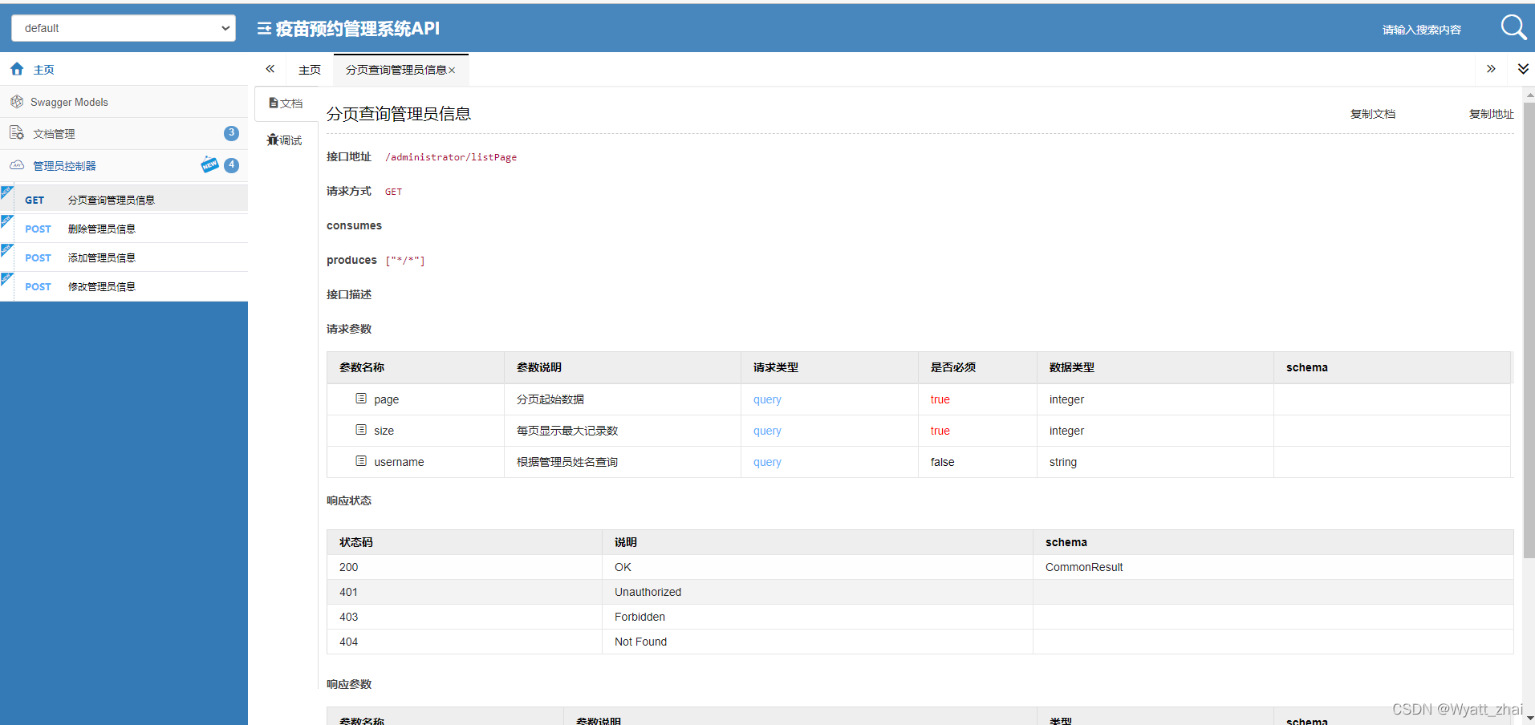
Task: Switch to 分页查询管理员信息 tab
Action: click(396, 70)
